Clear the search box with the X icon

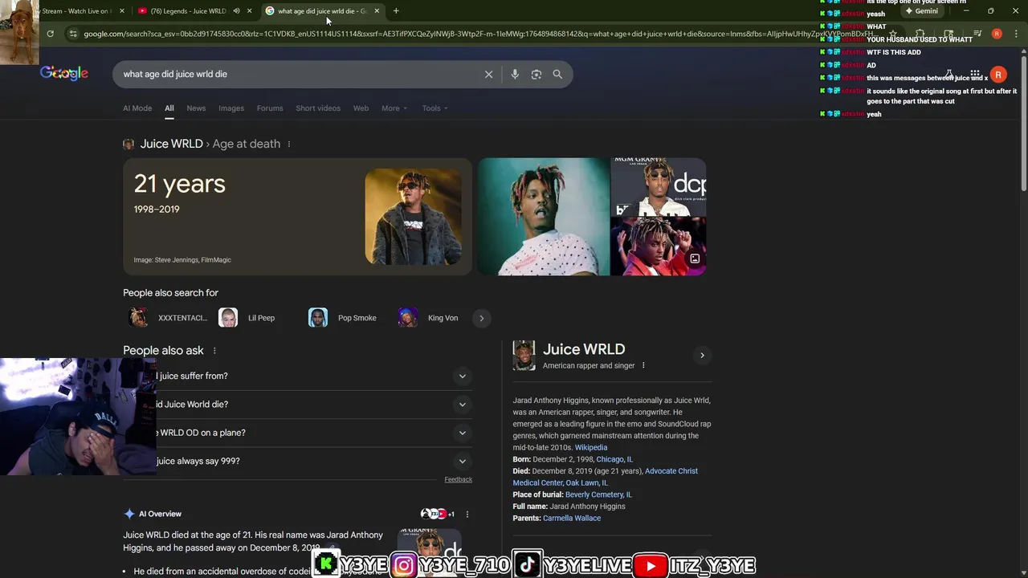pyautogui.click(x=488, y=74)
